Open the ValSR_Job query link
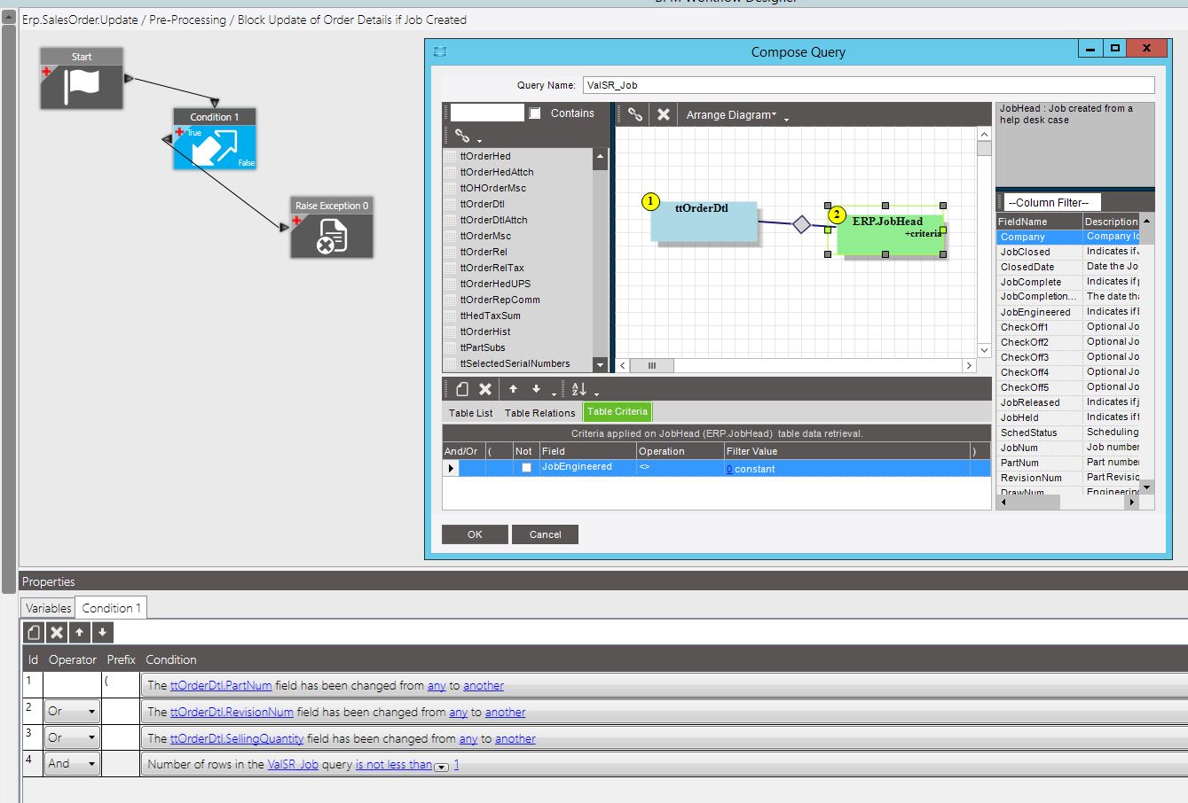This screenshot has height=803, width=1188. coord(293,764)
